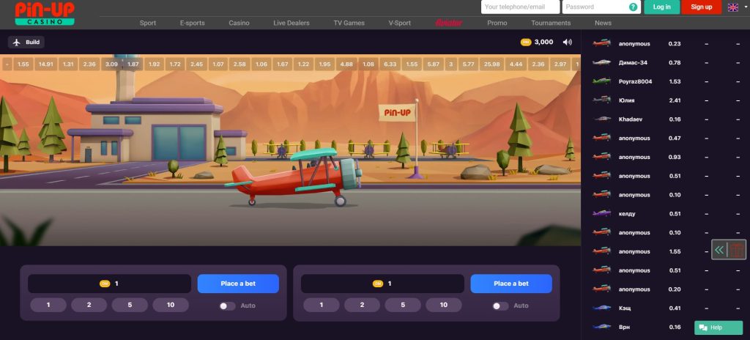Open the language flag selector
The image size is (750, 340).
click(732, 7)
